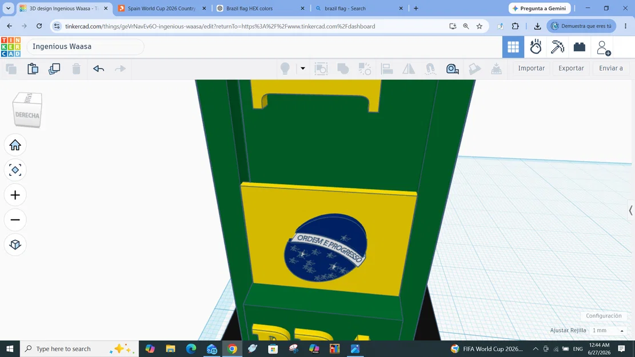Open the Bricks view

579,47
